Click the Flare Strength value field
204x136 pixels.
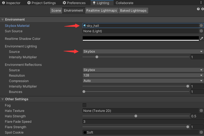[197, 127]
